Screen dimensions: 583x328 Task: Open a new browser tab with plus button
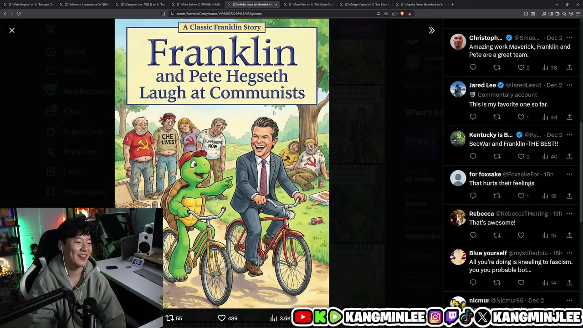point(452,5)
